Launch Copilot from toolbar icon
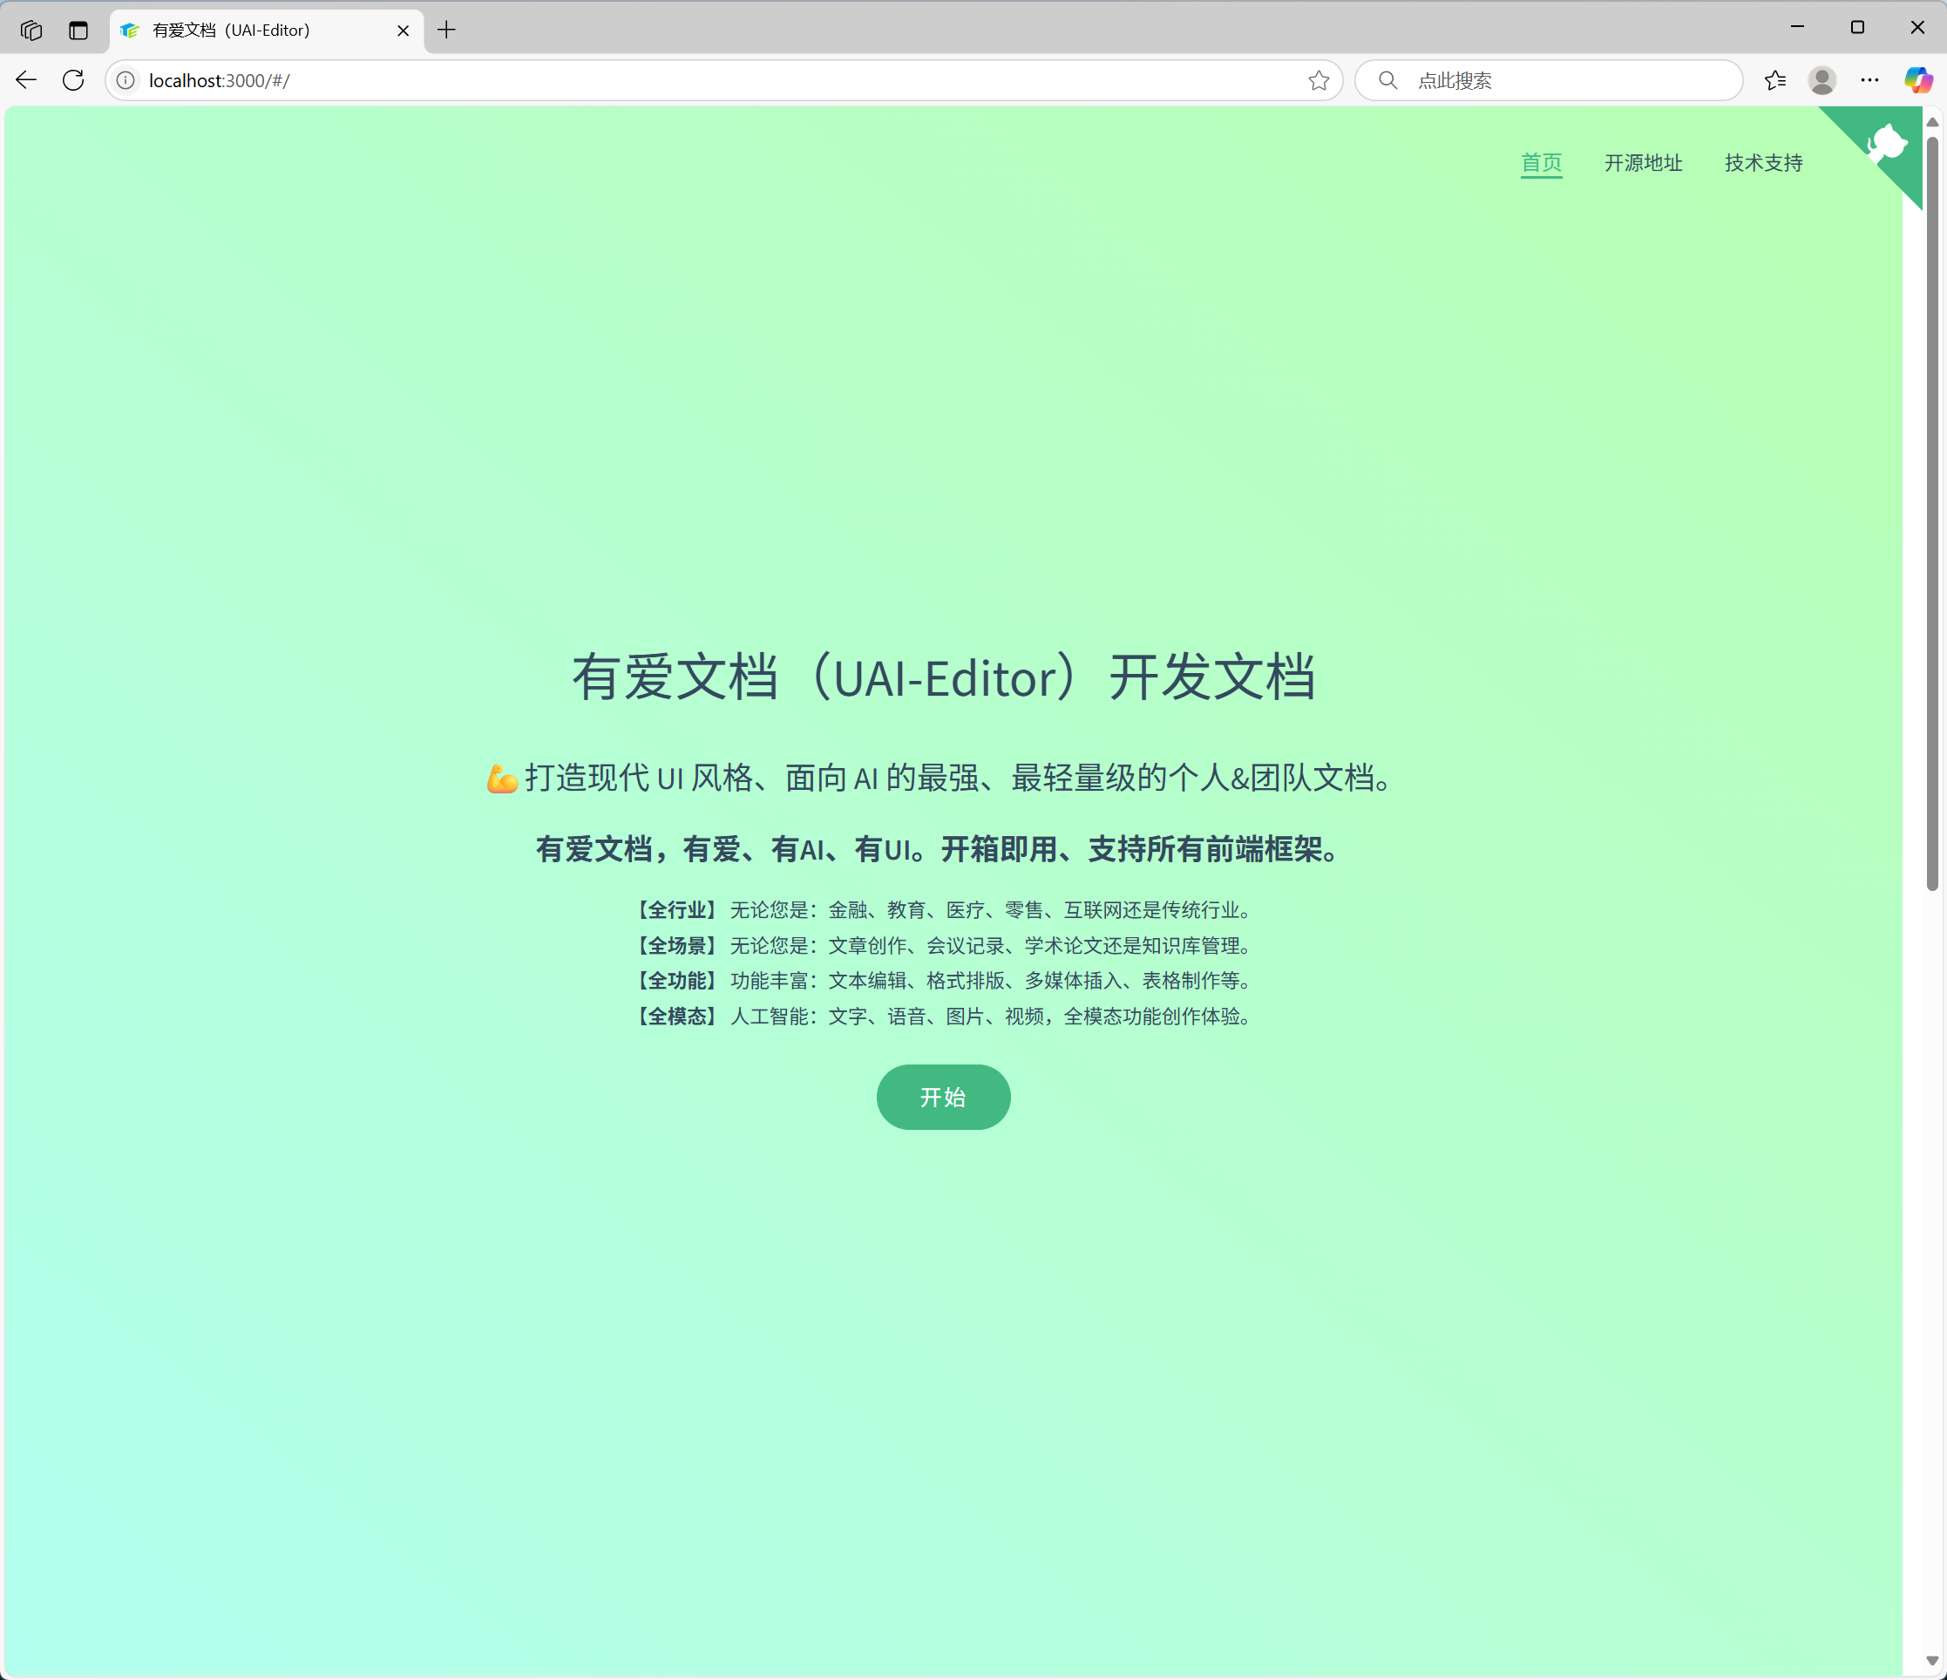 tap(1916, 81)
